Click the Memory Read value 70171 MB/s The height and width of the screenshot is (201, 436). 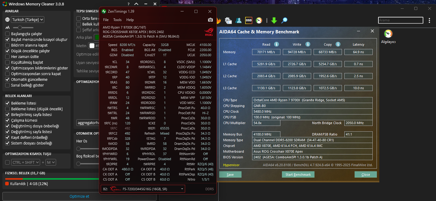[266, 52]
